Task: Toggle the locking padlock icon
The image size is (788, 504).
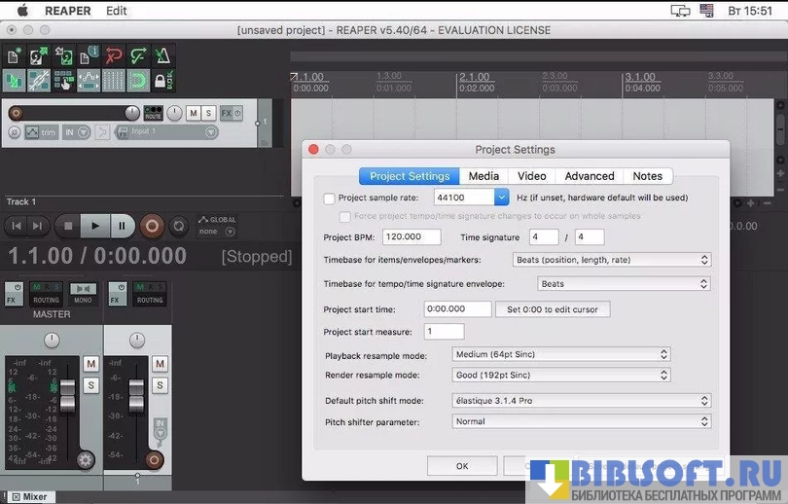Action: tap(162, 81)
